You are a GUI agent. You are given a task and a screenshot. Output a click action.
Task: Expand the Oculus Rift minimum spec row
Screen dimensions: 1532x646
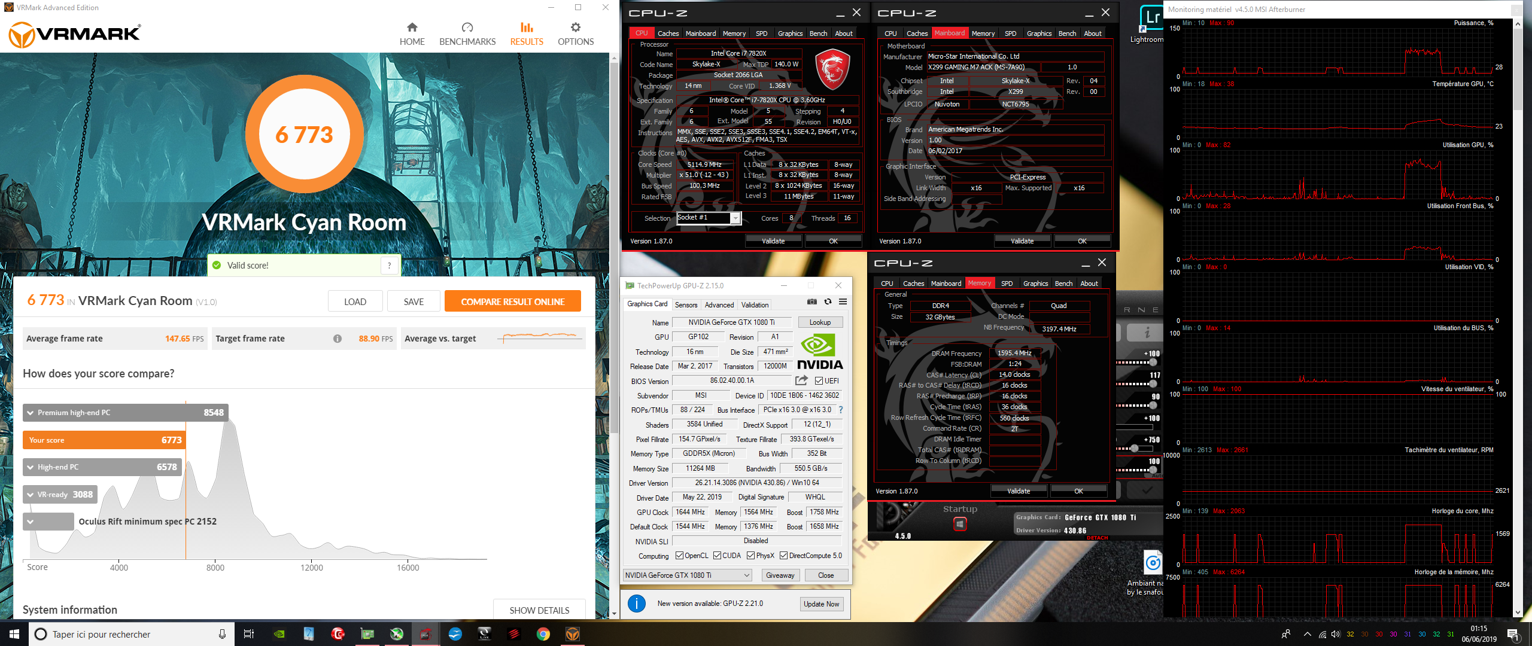click(x=30, y=522)
